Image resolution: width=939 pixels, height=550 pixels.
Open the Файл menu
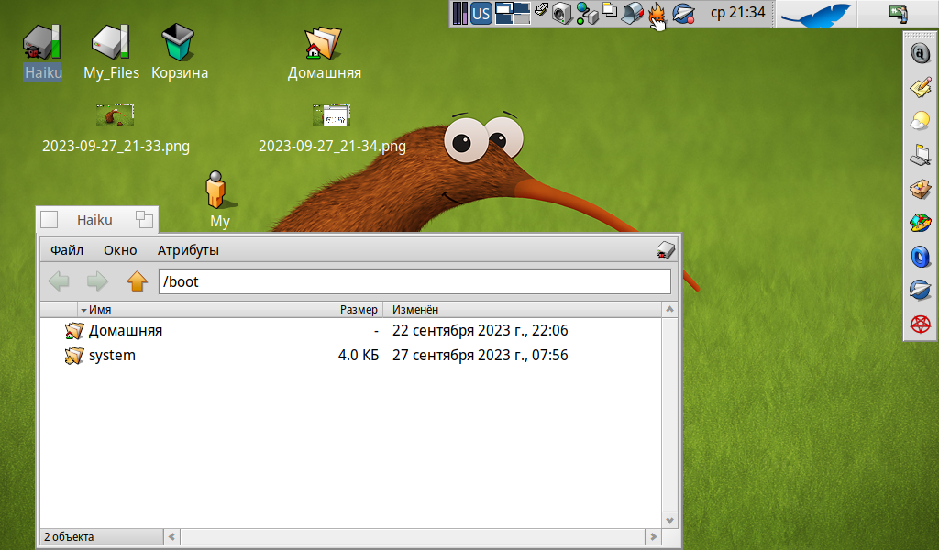point(66,250)
